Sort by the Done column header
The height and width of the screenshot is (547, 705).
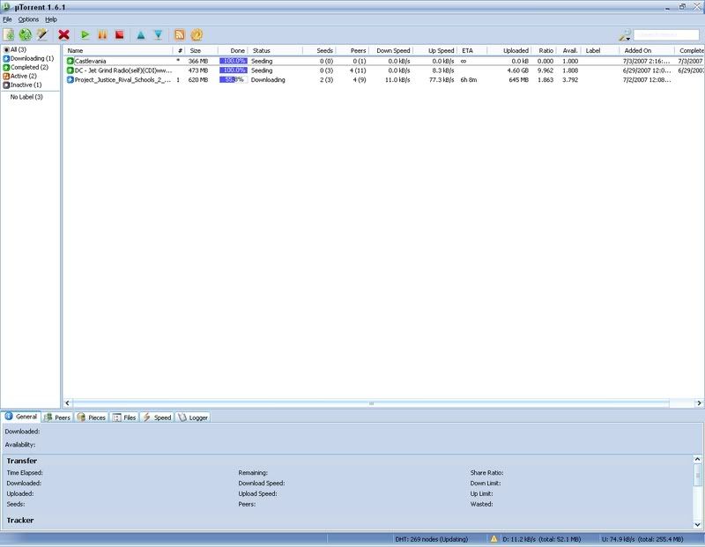coord(233,51)
